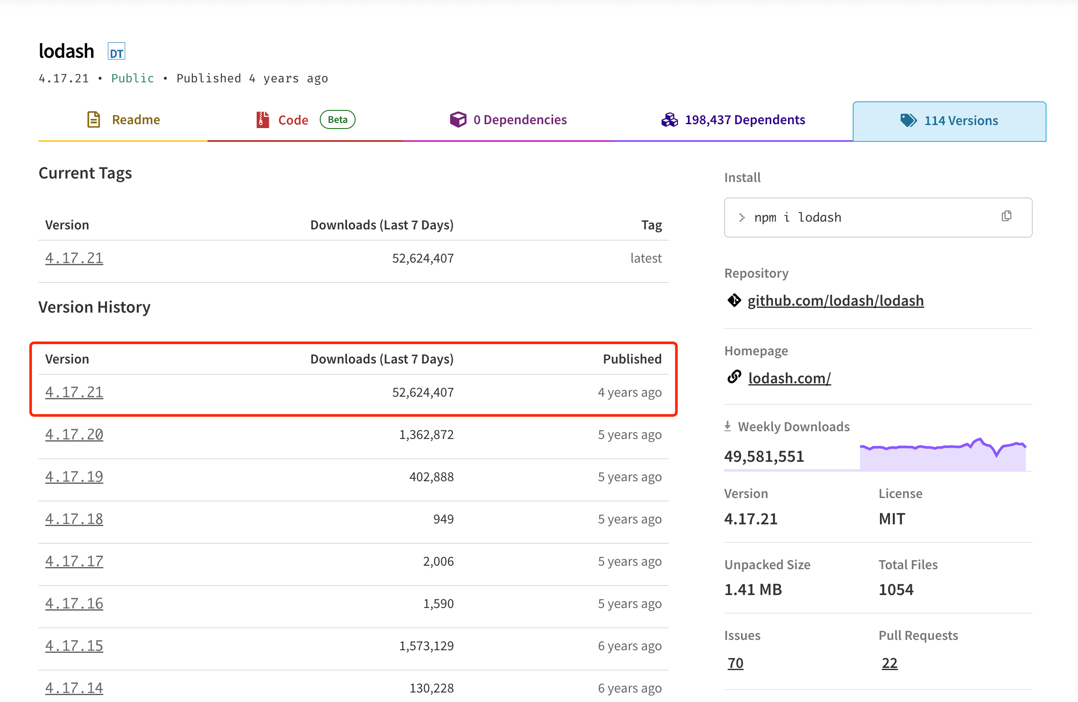Click the chain link icon beside lodash.com
The width and height of the screenshot is (1078, 702).
click(734, 377)
